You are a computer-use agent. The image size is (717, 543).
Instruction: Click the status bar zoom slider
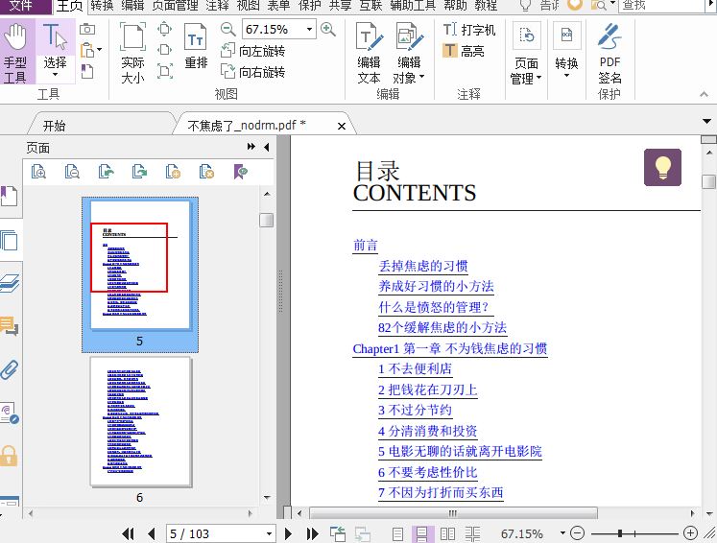(634, 533)
